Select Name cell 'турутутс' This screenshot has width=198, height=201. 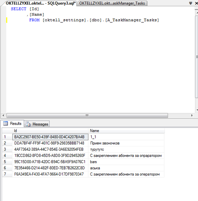click(126, 149)
